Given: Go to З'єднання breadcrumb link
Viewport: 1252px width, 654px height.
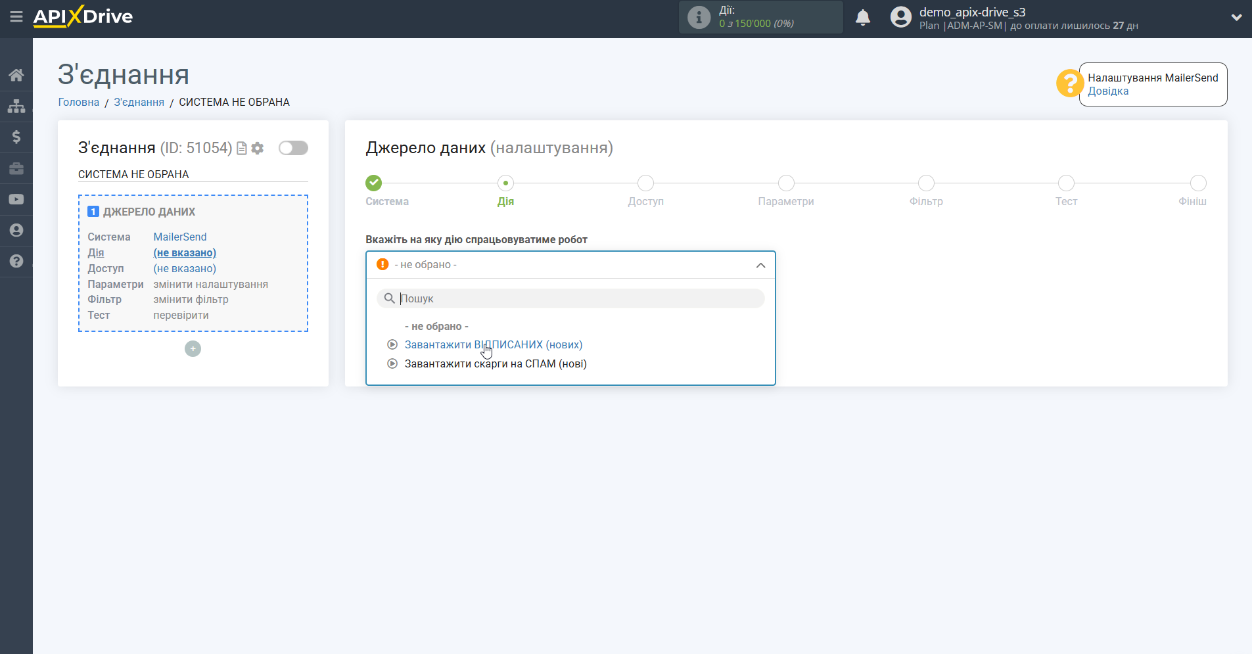Looking at the screenshot, I should (139, 102).
